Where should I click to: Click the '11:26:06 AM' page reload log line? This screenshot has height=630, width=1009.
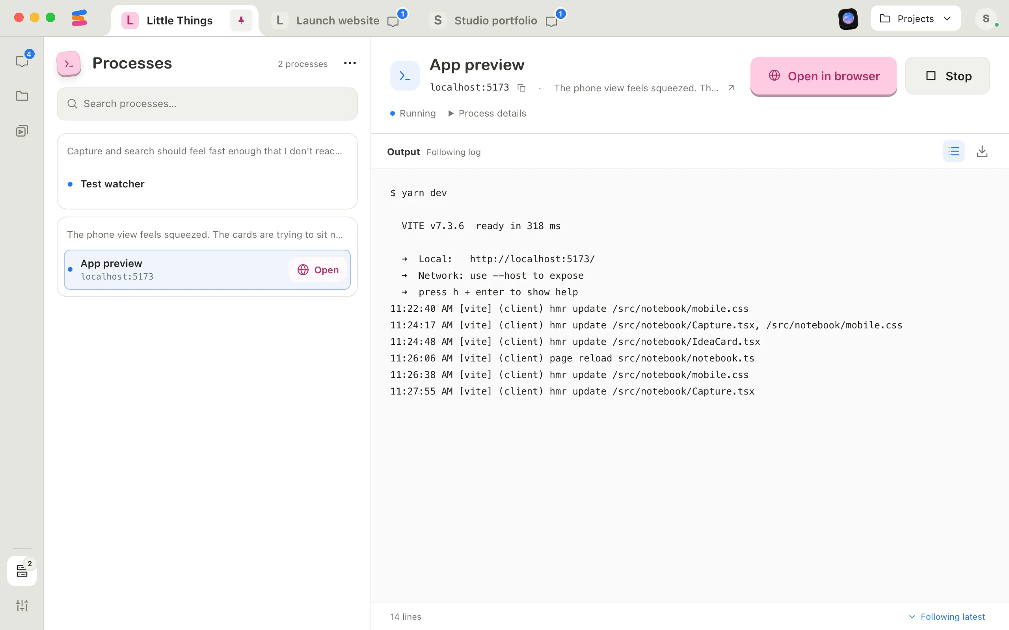click(572, 358)
